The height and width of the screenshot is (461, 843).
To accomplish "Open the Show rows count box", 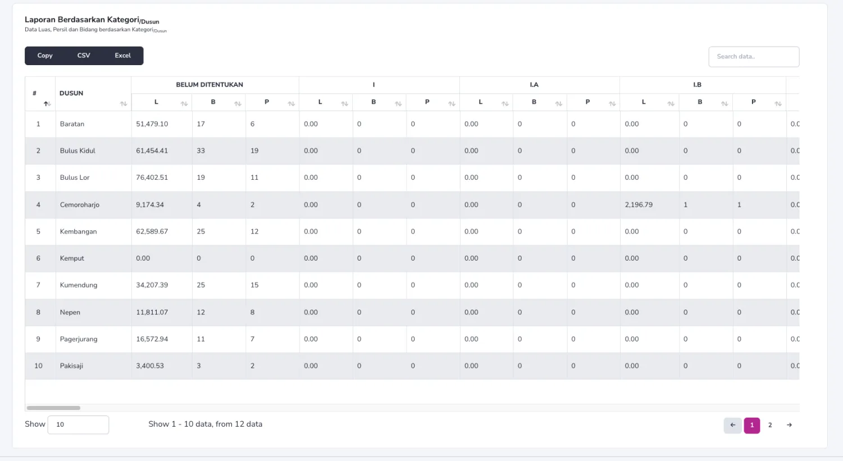I will coord(78,425).
